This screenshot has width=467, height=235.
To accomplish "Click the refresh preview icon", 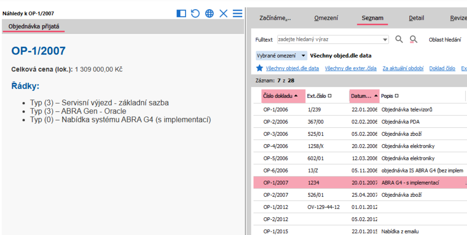I will pos(195,13).
